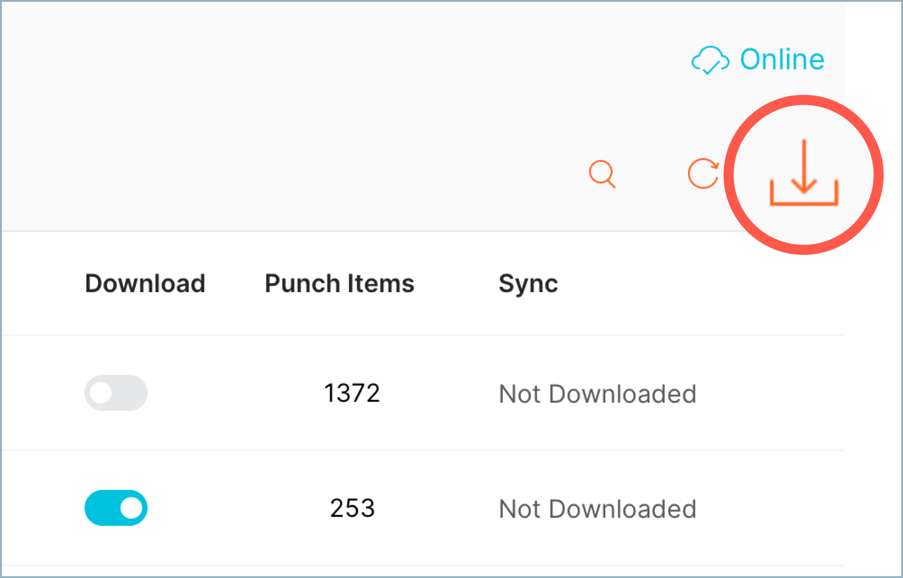903x578 pixels.
Task: Enable download toggle for the 1372 row
Action: click(x=116, y=393)
